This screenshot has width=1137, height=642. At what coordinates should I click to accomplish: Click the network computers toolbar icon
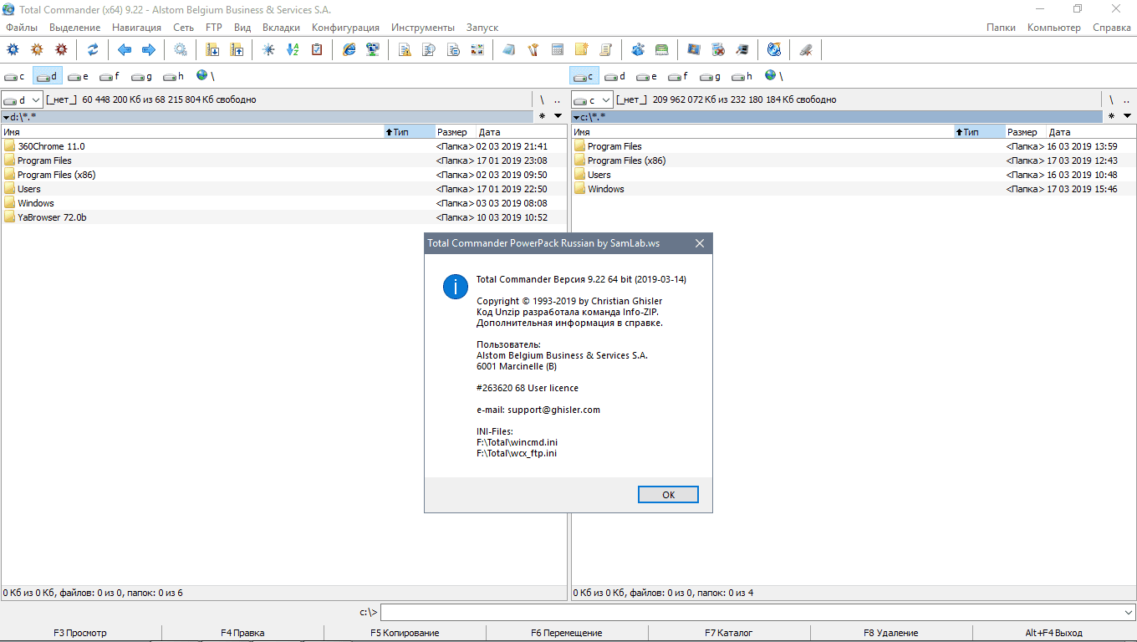(x=373, y=50)
